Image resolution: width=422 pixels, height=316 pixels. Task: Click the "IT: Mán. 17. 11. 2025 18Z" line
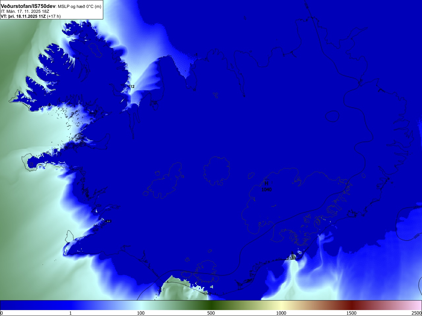tap(25, 12)
